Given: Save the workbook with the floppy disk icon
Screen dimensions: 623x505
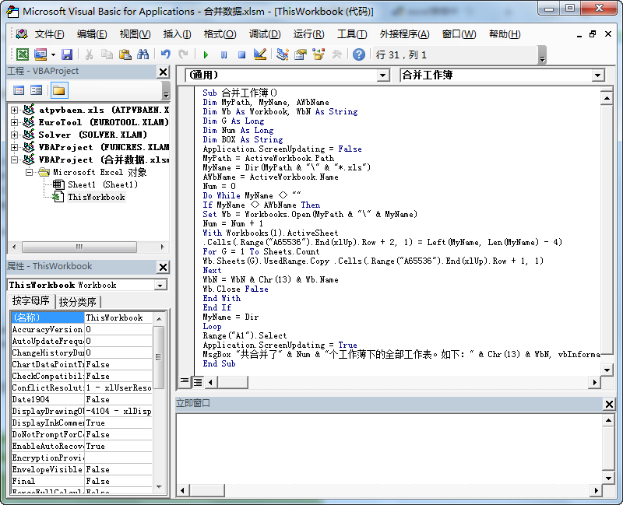Looking at the screenshot, I should 67,54.
